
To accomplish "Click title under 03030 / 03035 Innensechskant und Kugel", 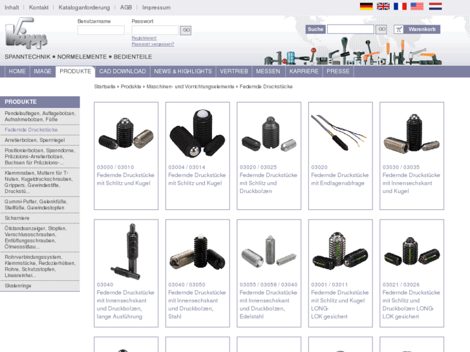I will (411, 183).
